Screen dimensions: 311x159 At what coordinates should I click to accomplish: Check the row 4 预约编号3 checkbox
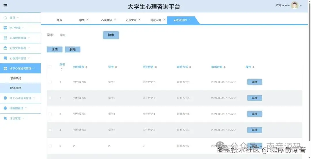coord(50,130)
